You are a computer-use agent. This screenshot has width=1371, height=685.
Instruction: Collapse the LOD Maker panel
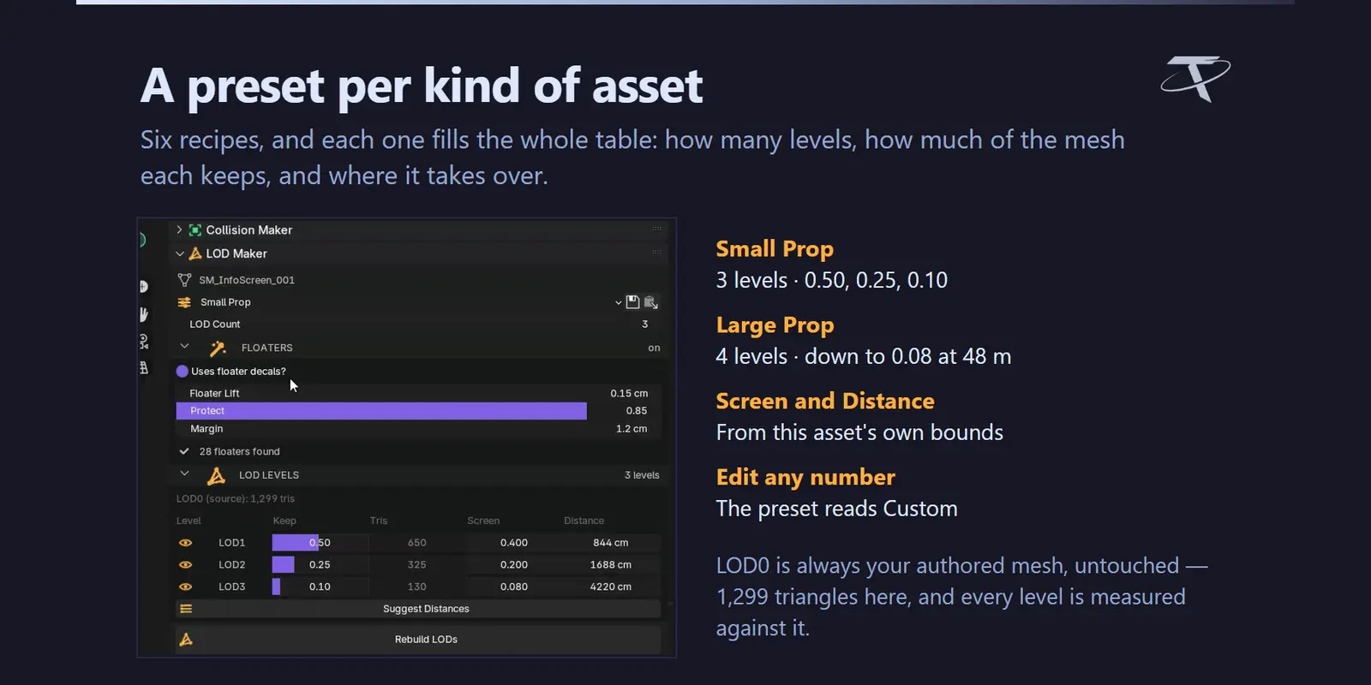tap(180, 253)
